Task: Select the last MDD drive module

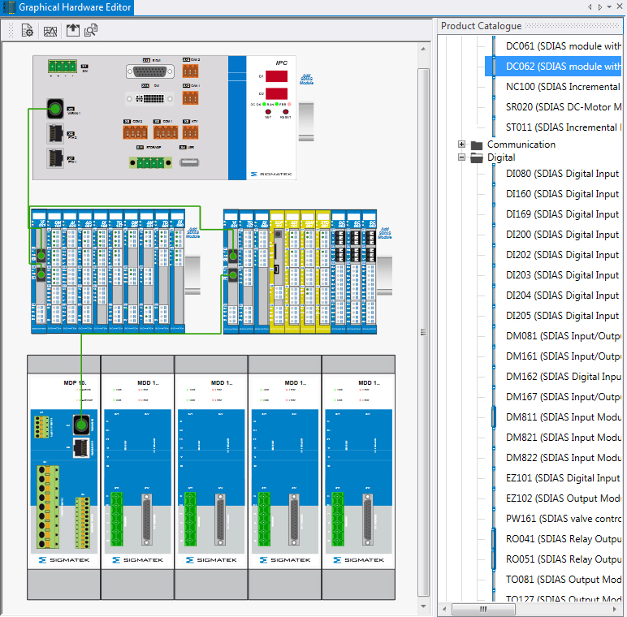Action: click(x=359, y=477)
